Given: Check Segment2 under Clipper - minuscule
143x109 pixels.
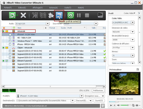Looking at the screenshot, I should pos(10,54).
